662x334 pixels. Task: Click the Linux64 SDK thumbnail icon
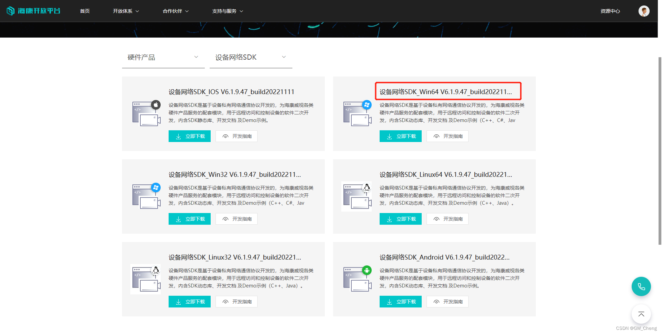[x=357, y=196]
